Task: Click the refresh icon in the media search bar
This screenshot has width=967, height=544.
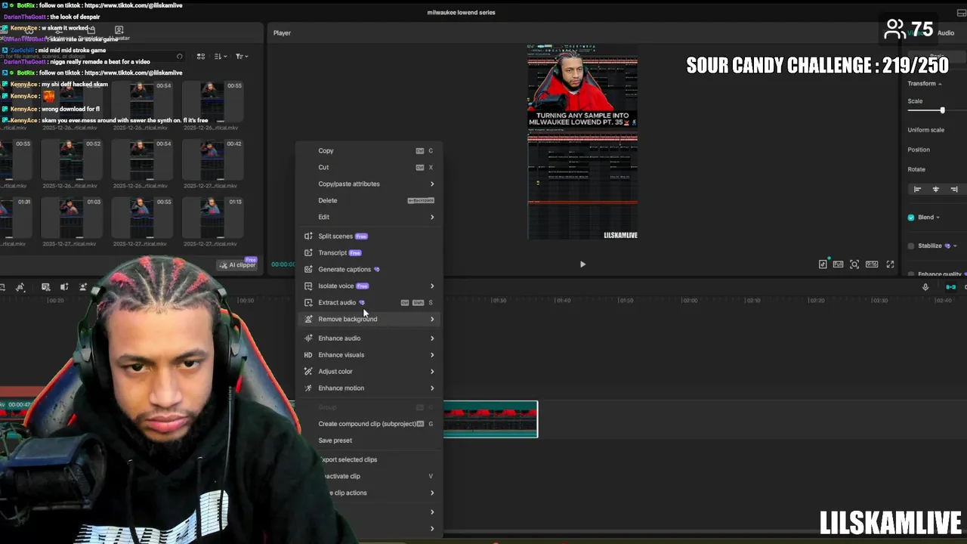Action: pos(179,57)
